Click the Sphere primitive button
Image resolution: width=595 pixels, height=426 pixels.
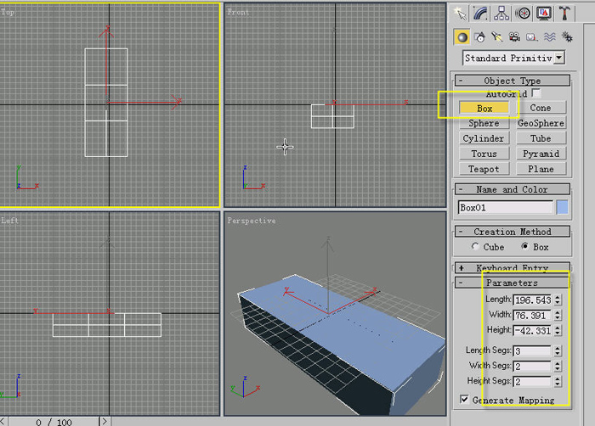point(484,123)
